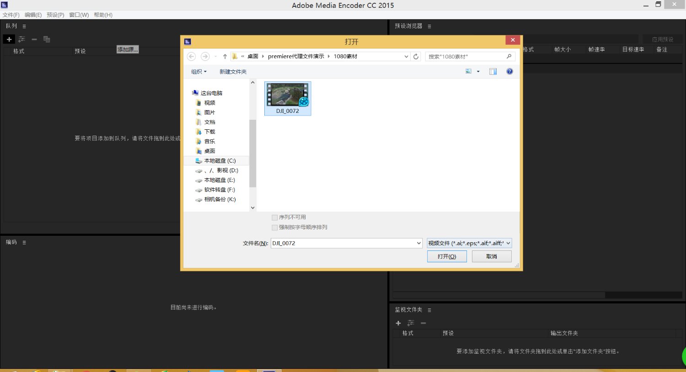The width and height of the screenshot is (686, 372).
Task: Toggle the 序列不可用 checkbox
Action: pos(274,218)
